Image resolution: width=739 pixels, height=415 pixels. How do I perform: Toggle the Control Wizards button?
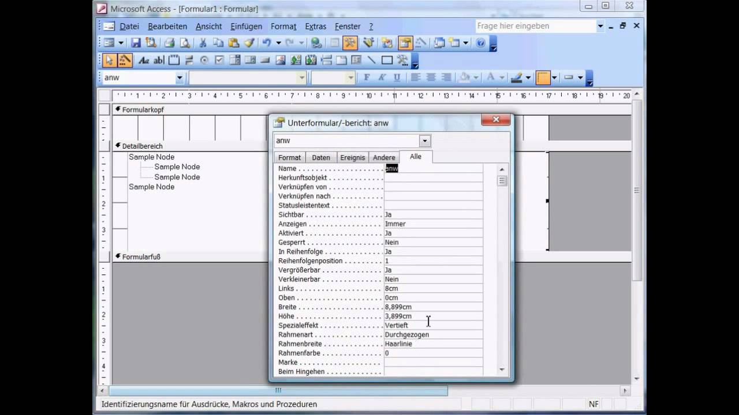[x=125, y=60]
